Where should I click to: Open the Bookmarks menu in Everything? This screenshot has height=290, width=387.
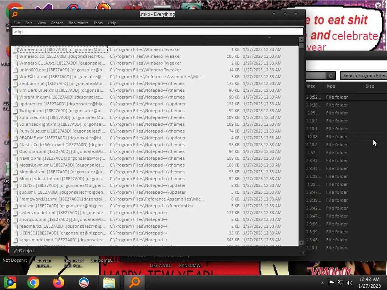[x=79, y=23]
